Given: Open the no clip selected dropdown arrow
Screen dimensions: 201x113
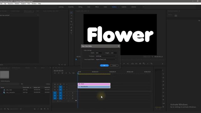Looking at the screenshot, I should point(38,15).
